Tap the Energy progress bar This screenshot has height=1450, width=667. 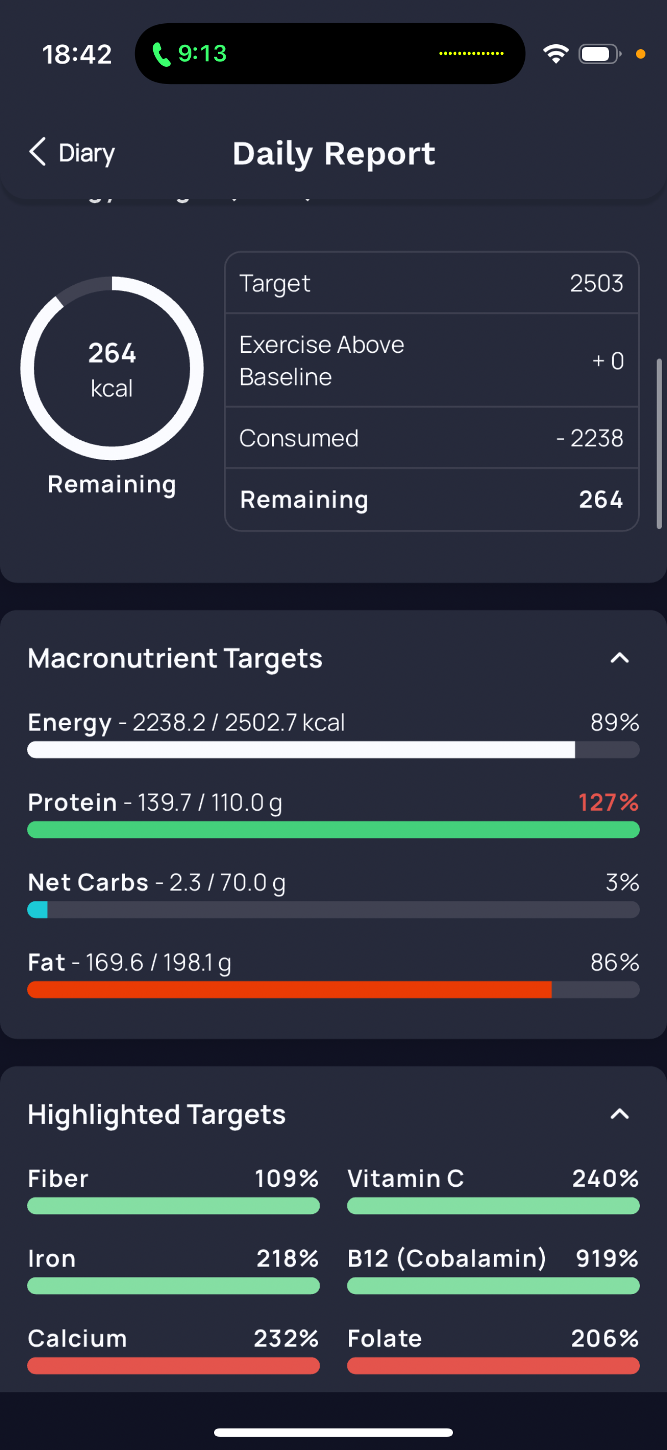click(333, 750)
